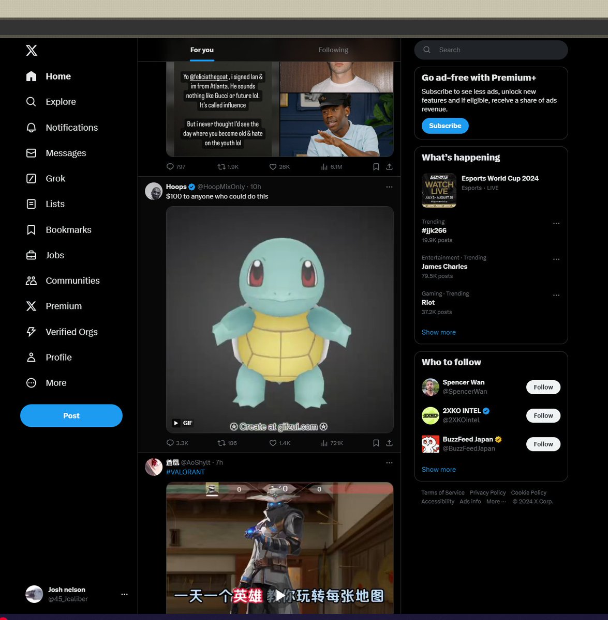Screen dimensions: 608x620
Task: Bookmark the Hoops Squirtle post
Action: (376, 443)
